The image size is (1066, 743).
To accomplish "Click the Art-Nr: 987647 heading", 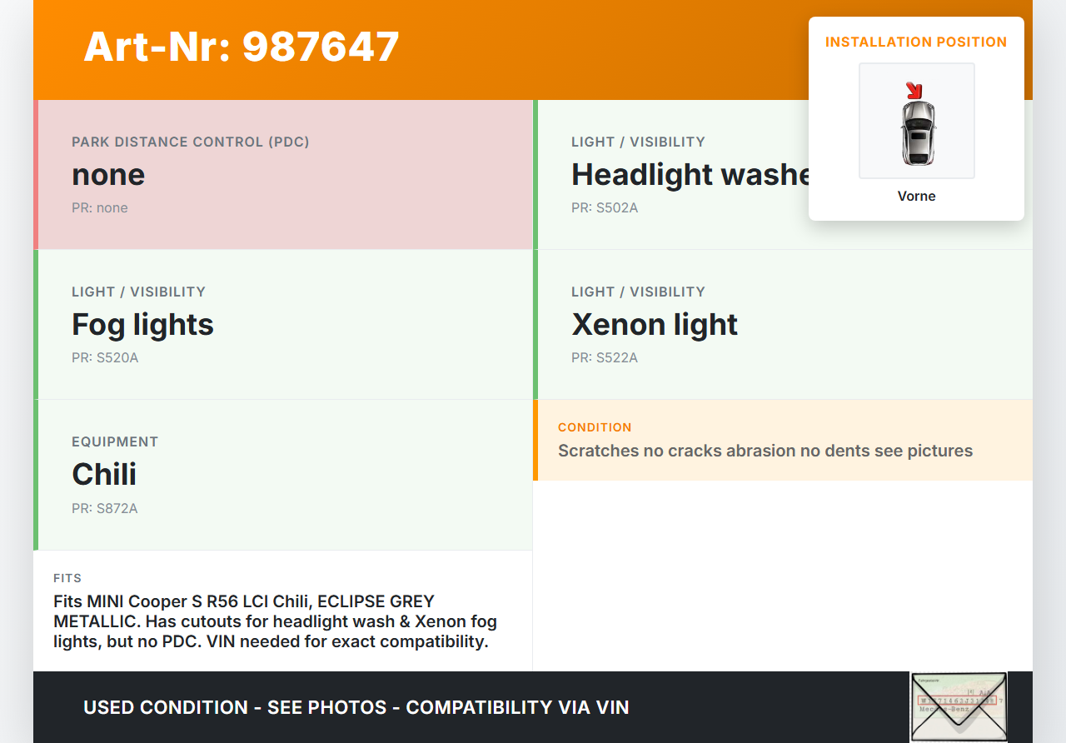I will 242,47.
